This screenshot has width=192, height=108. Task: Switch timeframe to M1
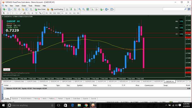coord(47,13)
